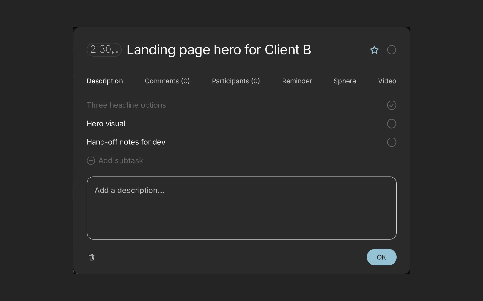Click the Add subtask label

(x=121, y=160)
